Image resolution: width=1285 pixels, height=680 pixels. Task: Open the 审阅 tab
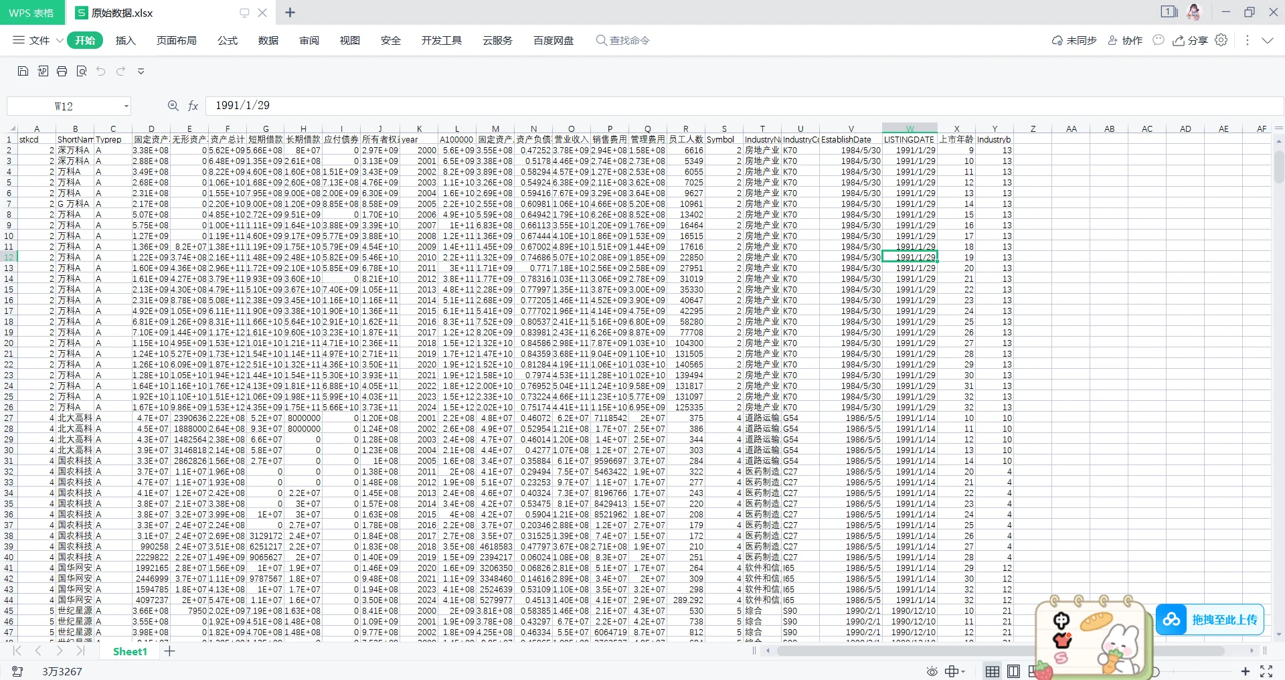[x=309, y=40]
